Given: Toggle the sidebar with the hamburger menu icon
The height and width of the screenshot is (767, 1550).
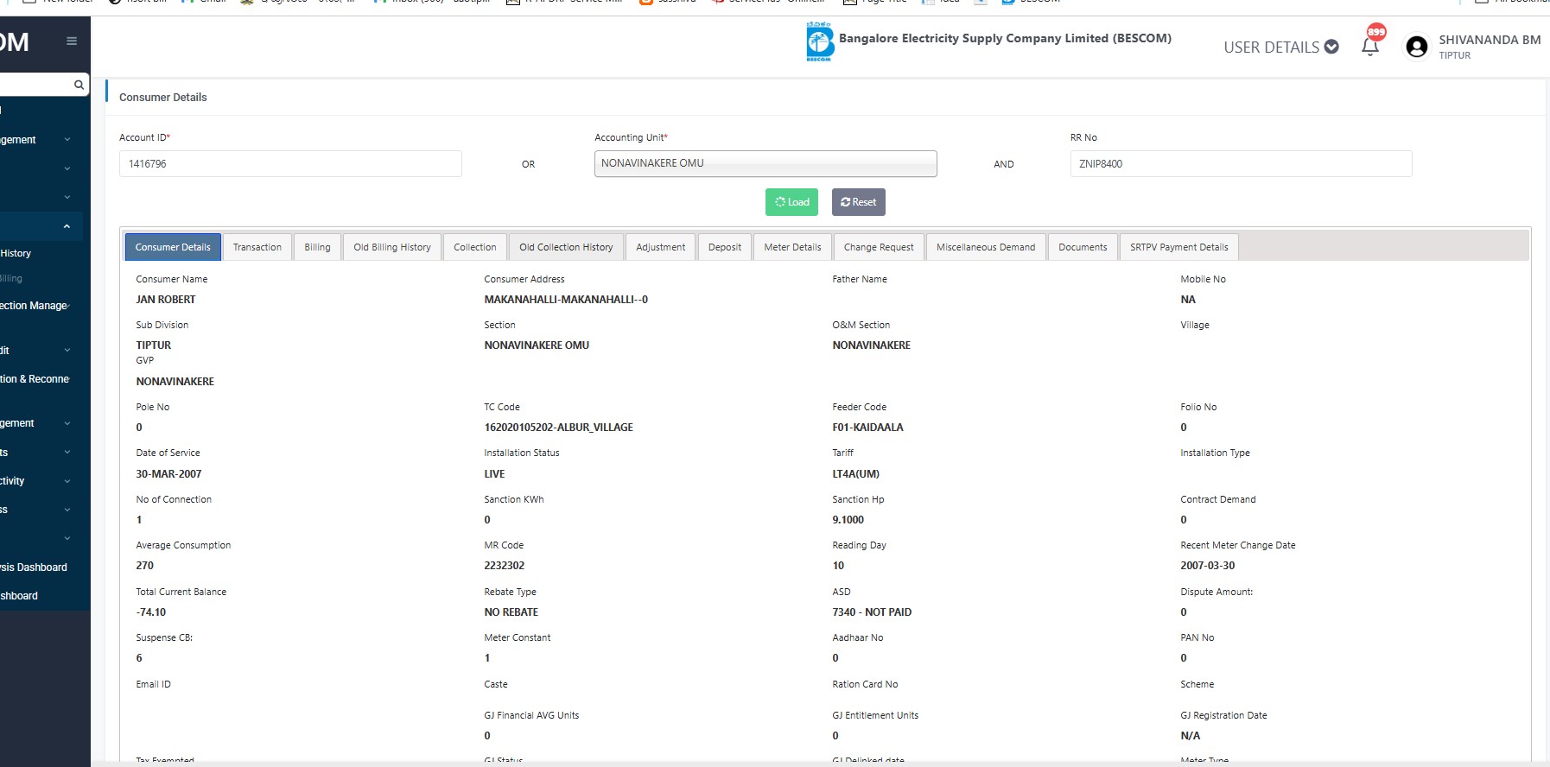Looking at the screenshot, I should tap(72, 41).
